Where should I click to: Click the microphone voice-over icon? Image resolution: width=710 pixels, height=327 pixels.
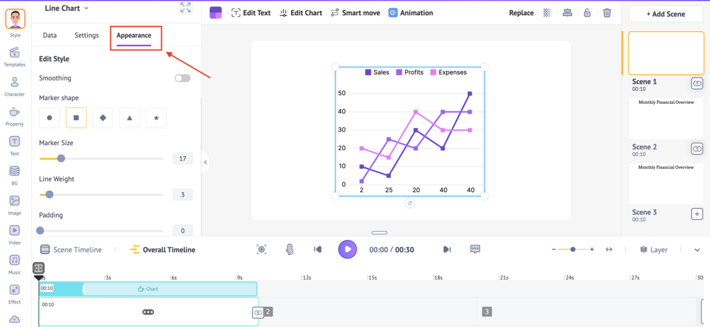290,250
